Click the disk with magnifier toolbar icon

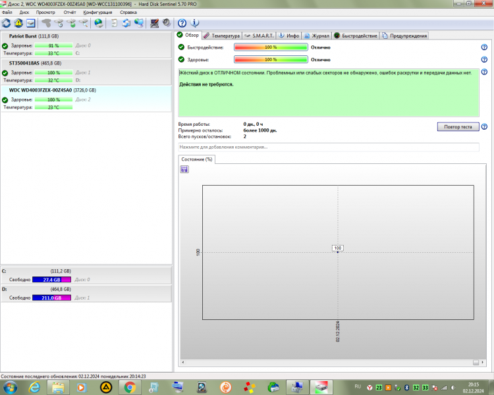84,23
